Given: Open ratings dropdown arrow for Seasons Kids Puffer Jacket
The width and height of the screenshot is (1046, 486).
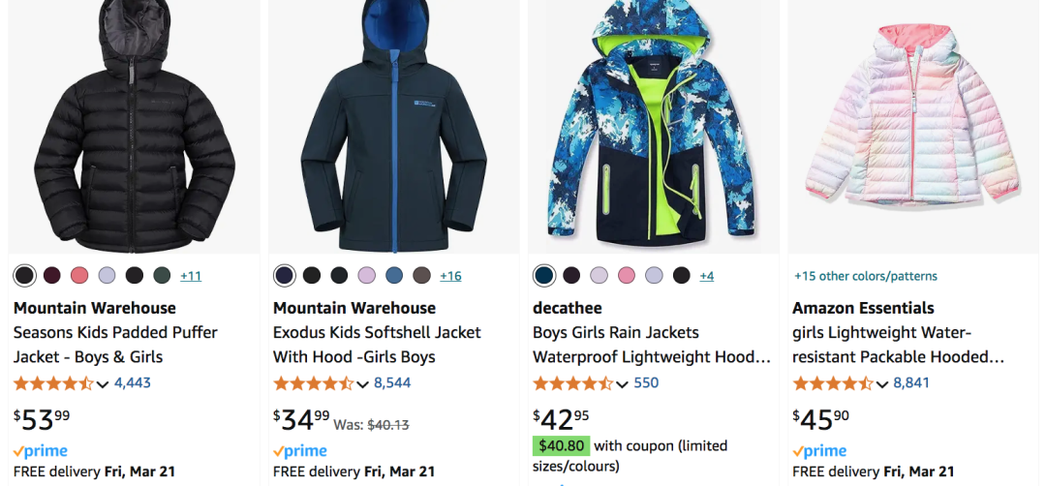Looking at the screenshot, I should pyautogui.click(x=102, y=384).
